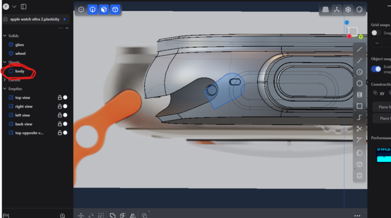
Task: Pick the Polygon hexagon tool
Action: click(360, 83)
